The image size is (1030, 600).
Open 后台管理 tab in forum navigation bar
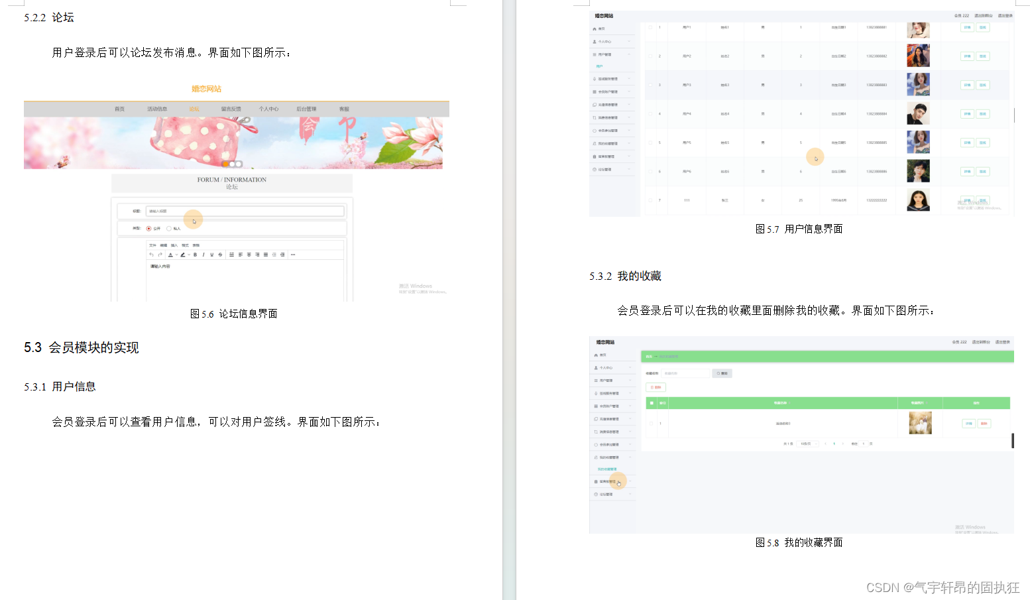[306, 109]
